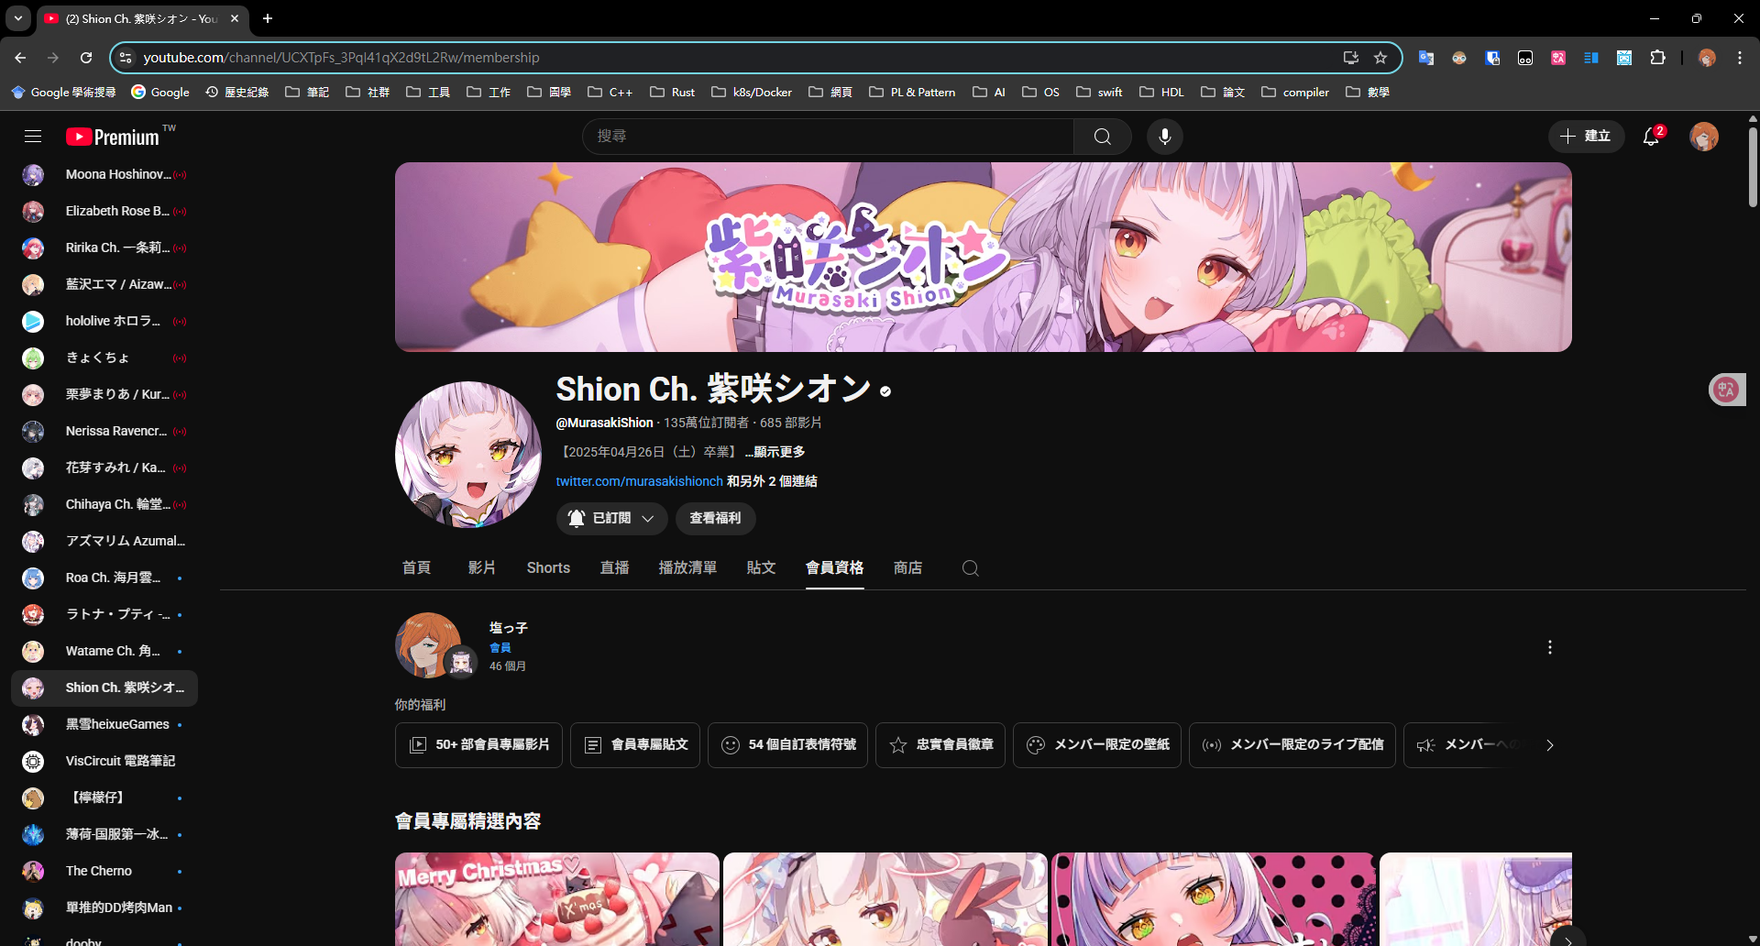The width and height of the screenshot is (1760, 946).
Task: Open the polka-dot background video thumbnail
Action: pyautogui.click(x=1213, y=899)
